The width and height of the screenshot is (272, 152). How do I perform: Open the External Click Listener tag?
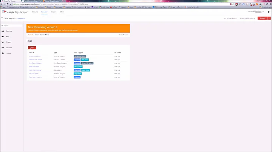point(35,59)
